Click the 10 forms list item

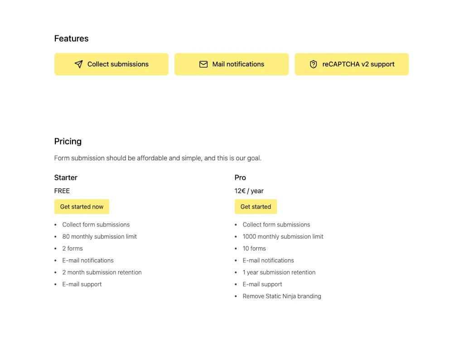pos(254,248)
